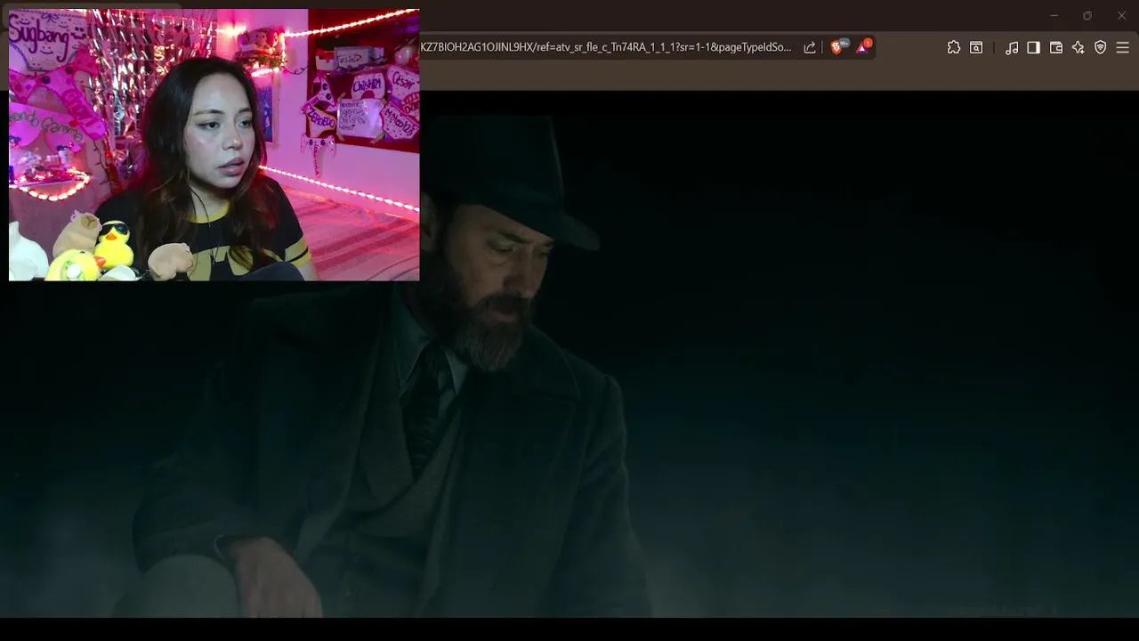1139x641 pixels.
Task: Click the URL text in the address bar
Action: tap(606, 47)
